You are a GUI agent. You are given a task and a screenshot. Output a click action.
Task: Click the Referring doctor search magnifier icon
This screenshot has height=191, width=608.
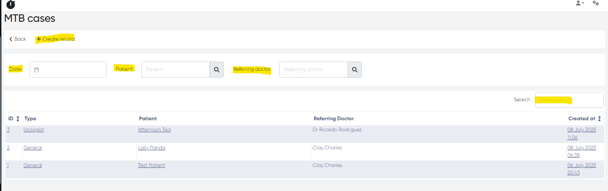355,70
